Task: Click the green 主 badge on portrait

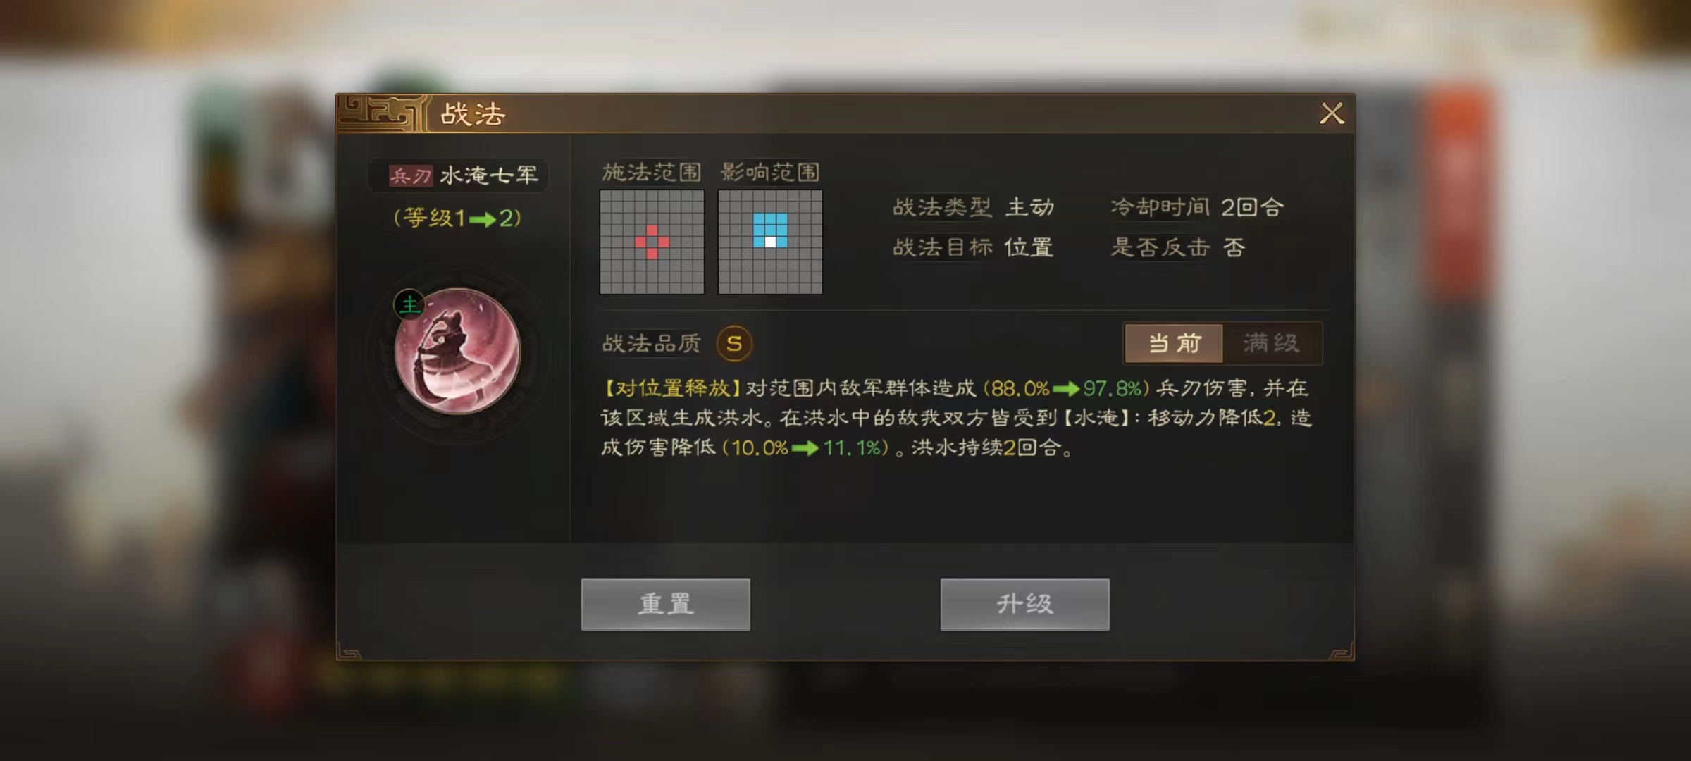Action: pos(409,304)
